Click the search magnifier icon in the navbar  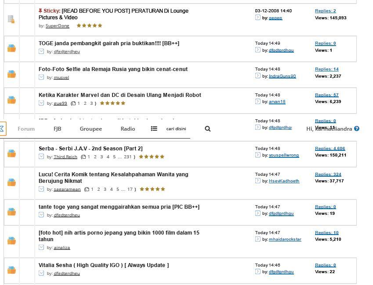[207, 129]
